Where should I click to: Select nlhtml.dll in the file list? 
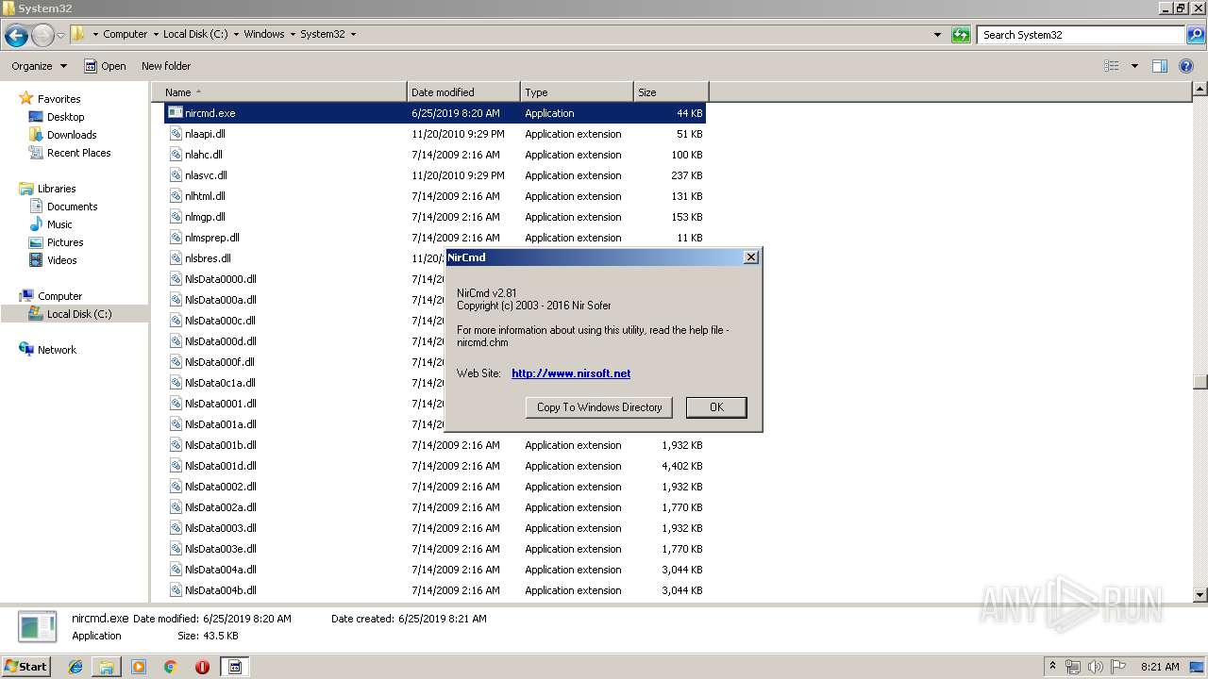(205, 196)
